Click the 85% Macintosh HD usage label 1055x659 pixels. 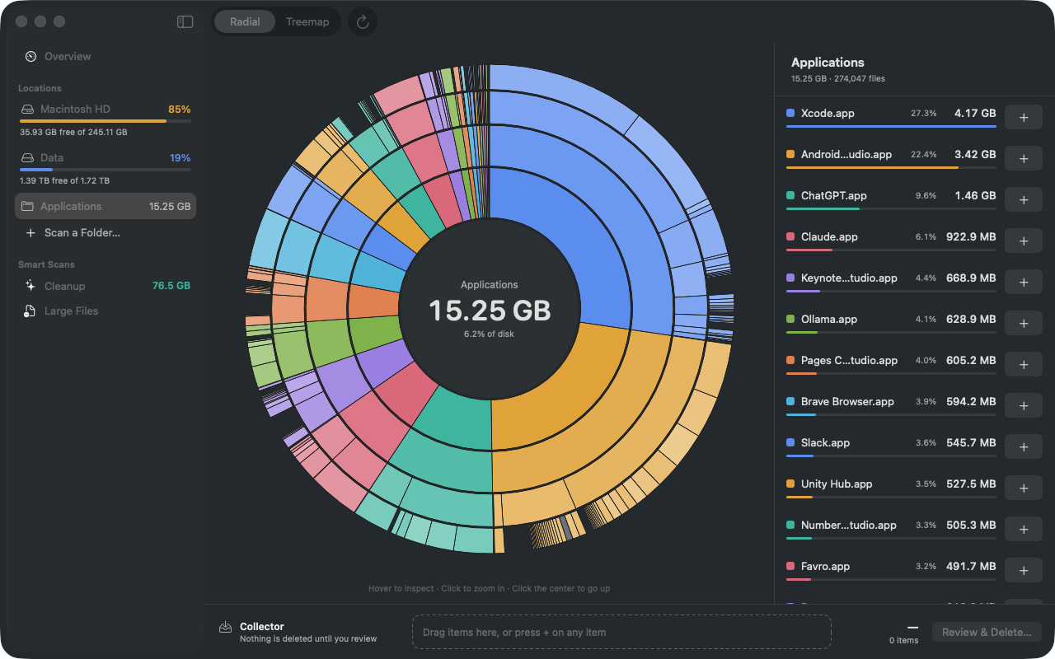[x=180, y=109]
